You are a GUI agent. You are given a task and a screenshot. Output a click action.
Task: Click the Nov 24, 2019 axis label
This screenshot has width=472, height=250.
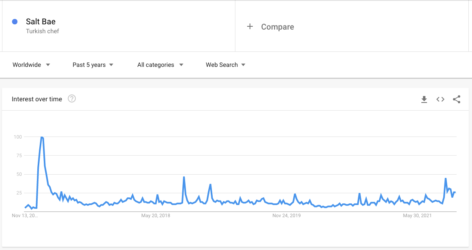point(286,216)
